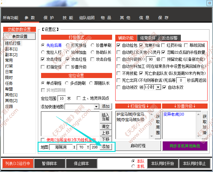Select 其他[1] in the function list
This screenshot has width=213, height=172.
click(x=11, y=95)
